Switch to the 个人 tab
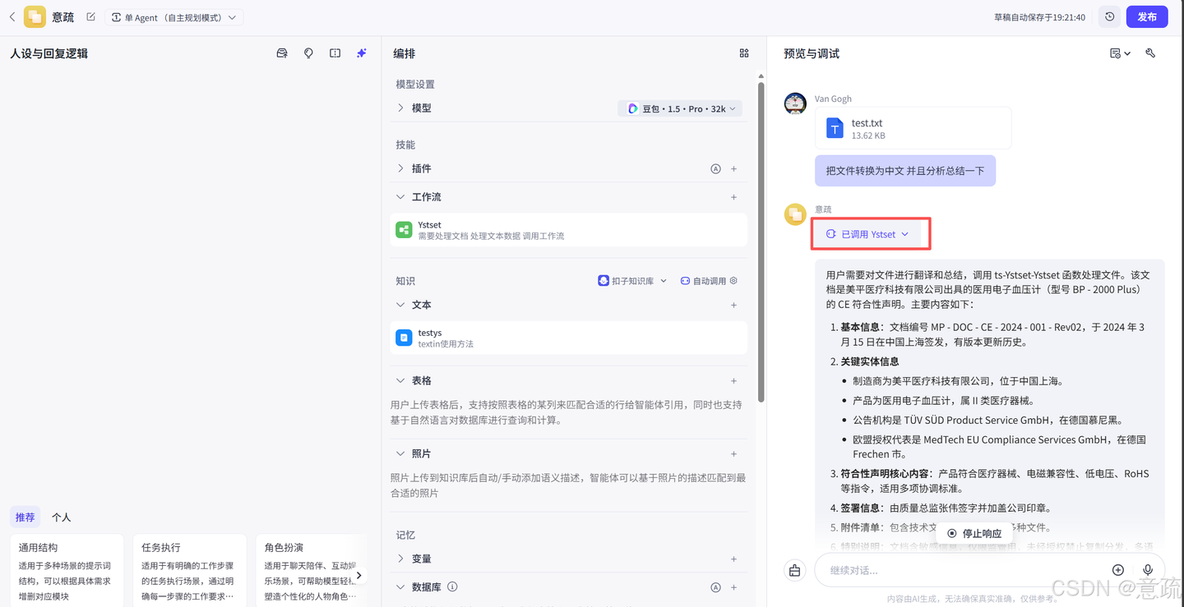Screen dimensions: 1184x607 coord(62,517)
